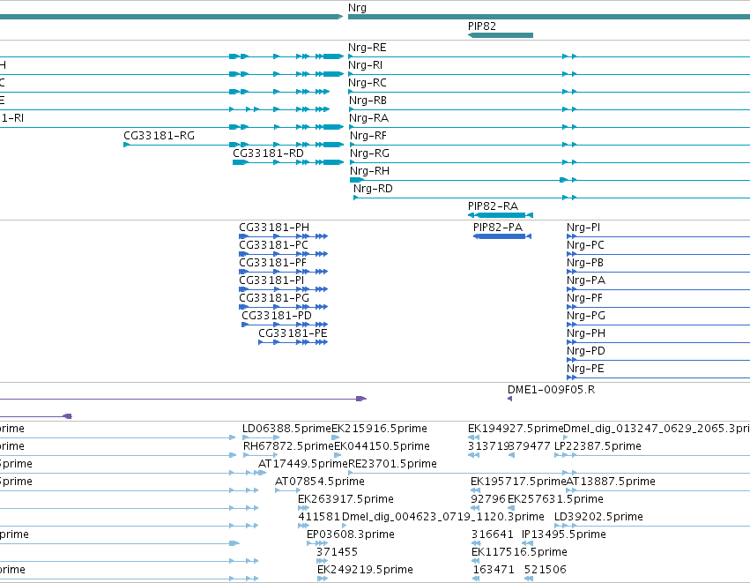Viewport: 750px width, 583px height.
Task: Open Dmel_dig_013247_0629_2065 EST label
Action: pyautogui.click(x=657, y=429)
